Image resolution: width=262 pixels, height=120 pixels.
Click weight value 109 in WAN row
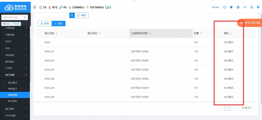click(x=196, y=42)
